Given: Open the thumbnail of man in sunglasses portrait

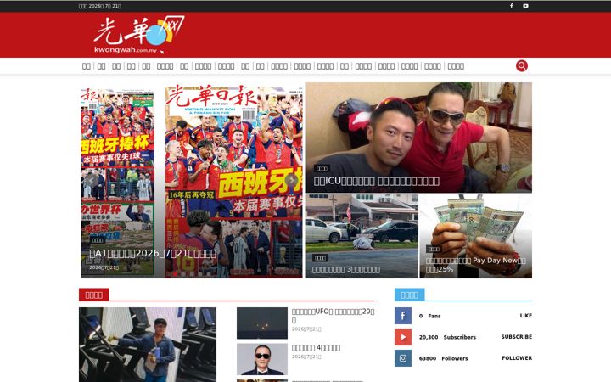Looking at the screenshot, I should [x=262, y=359].
